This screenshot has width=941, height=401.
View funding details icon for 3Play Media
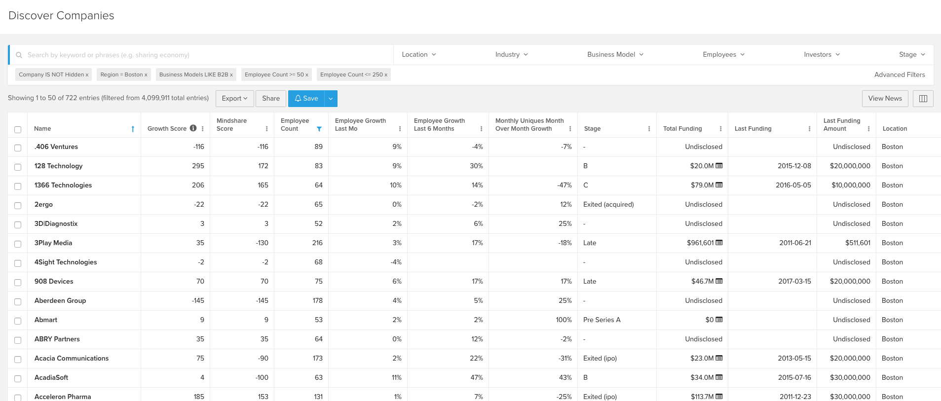pos(719,243)
